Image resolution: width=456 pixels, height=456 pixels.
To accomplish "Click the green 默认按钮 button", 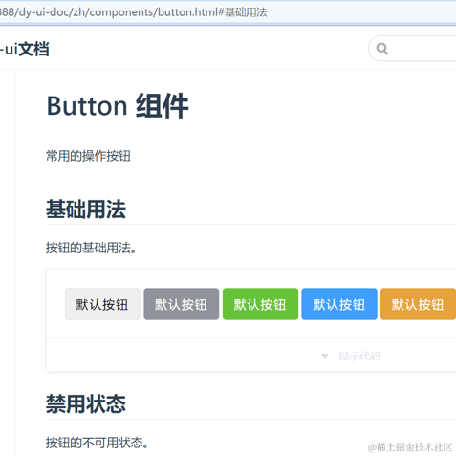I will click(x=260, y=304).
